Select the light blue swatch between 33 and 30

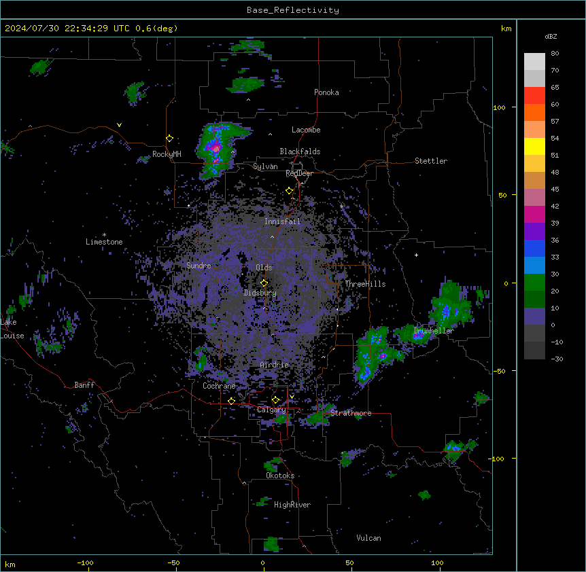point(534,266)
